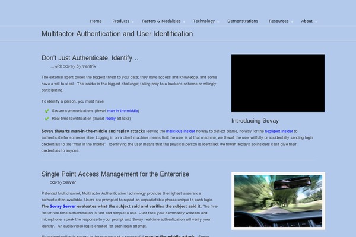Open the Technology menu item
The image size is (356, 237).
click(204, 21)
